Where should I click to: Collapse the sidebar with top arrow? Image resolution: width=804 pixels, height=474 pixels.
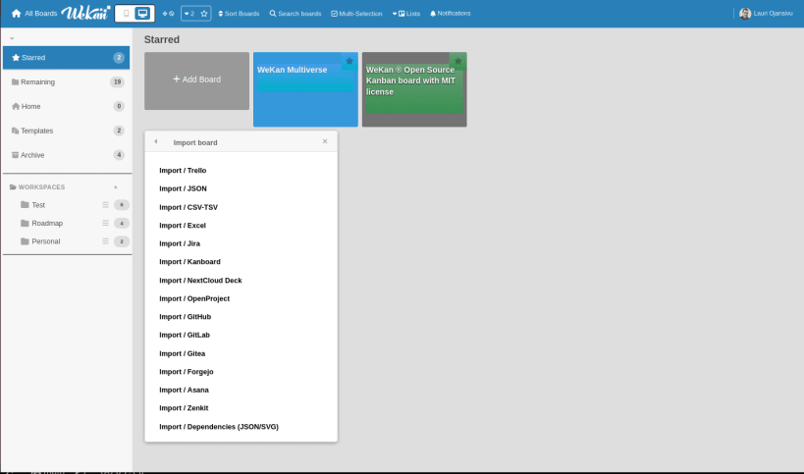point(12,38)
